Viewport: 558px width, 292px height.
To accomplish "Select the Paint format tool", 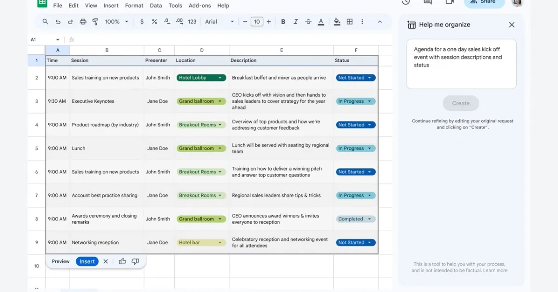I will pos(95,21).
